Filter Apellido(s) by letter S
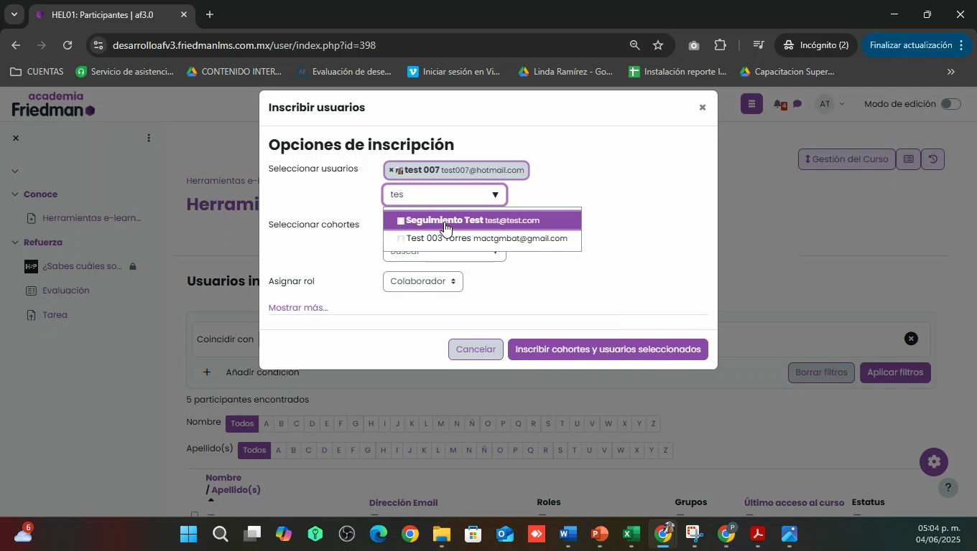Screen dimensions: 977x551 pyautogui.click(x=560, y=450)
